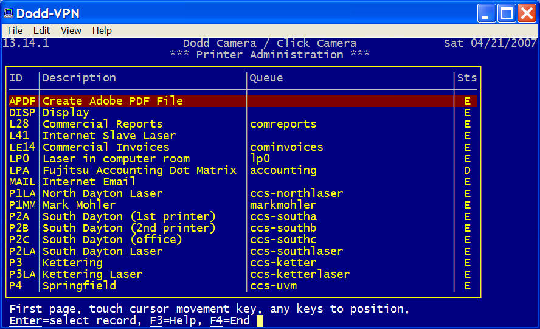Viewport: 540px width, 329px height.
Task: Select the Mark Mohler printer entry
Action: [x=78, y=205]
